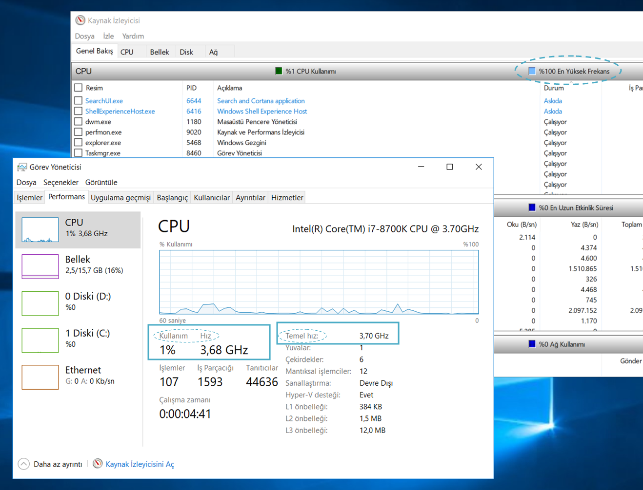Check the SearchUI.exe checkbox
The height and width of the screenshot is (490, 643).
pos(78,101)
